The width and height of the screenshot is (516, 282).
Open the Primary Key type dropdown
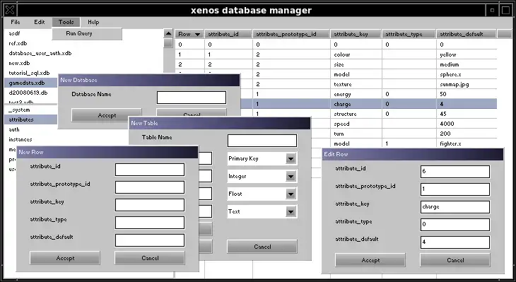[291, 159]
